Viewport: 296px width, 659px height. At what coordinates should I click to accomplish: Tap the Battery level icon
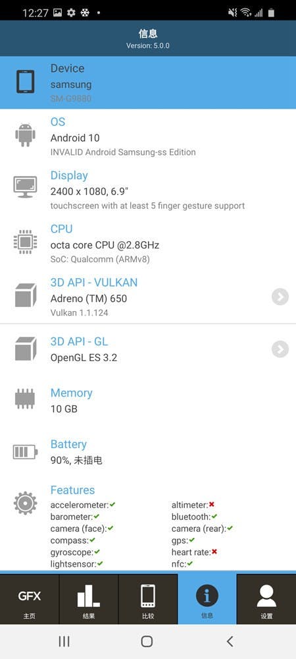tap(25, 452)
